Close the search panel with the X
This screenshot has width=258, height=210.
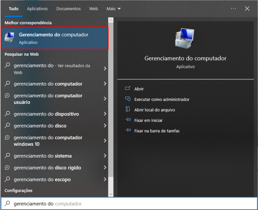pos(247,9)
